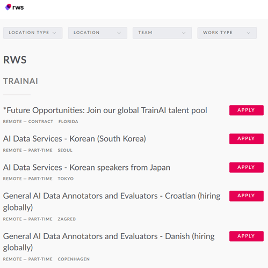The width and height of the screenshot is (268, 268).
Task: Click REMOTE — PART-TIME next to SEOUL
Action: 28,150
